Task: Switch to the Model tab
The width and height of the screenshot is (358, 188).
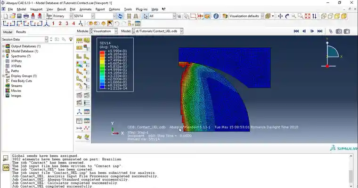Action: [x=8, y=32]
